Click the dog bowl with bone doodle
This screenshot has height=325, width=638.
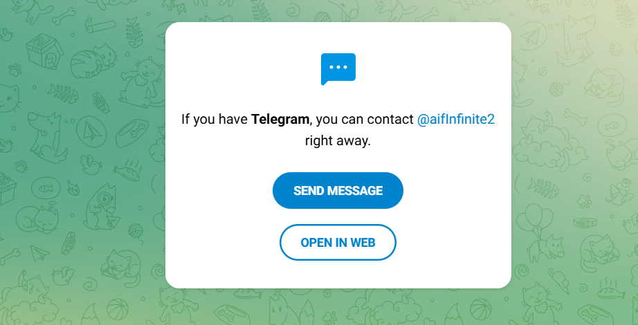click(x=131, y=130)
